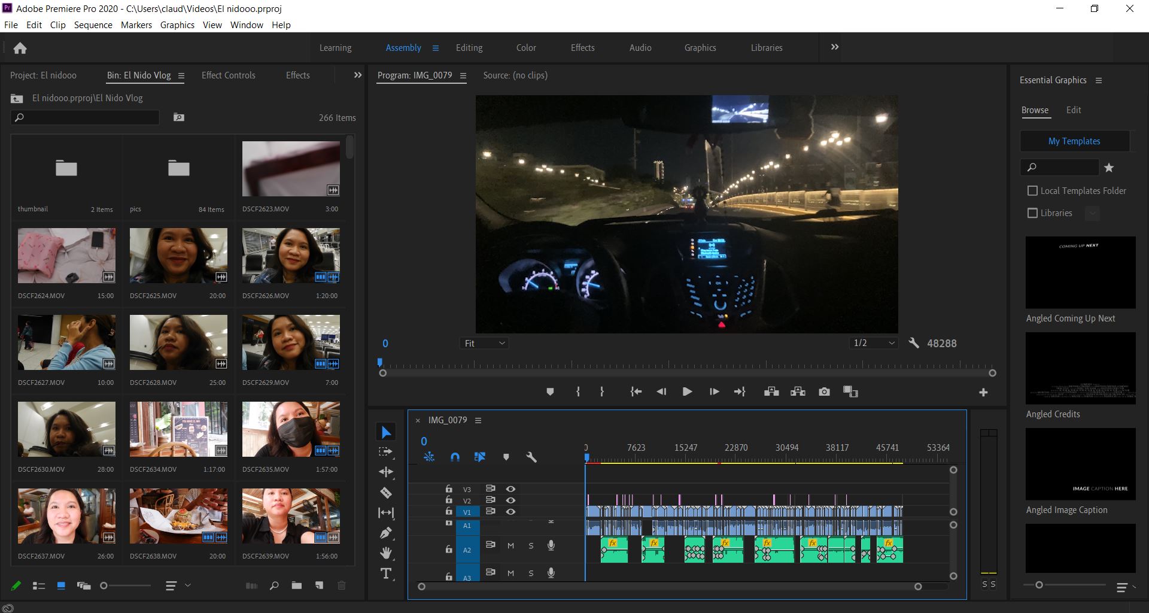Switch to the Editing workspace

point(469,48)
